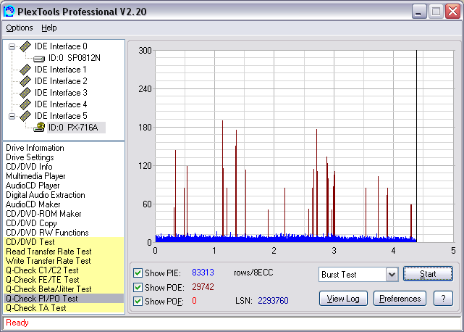Click the IDE Interface 1 controller icon
The width and height of the screenshot is (464, 332).
[25, 70]
